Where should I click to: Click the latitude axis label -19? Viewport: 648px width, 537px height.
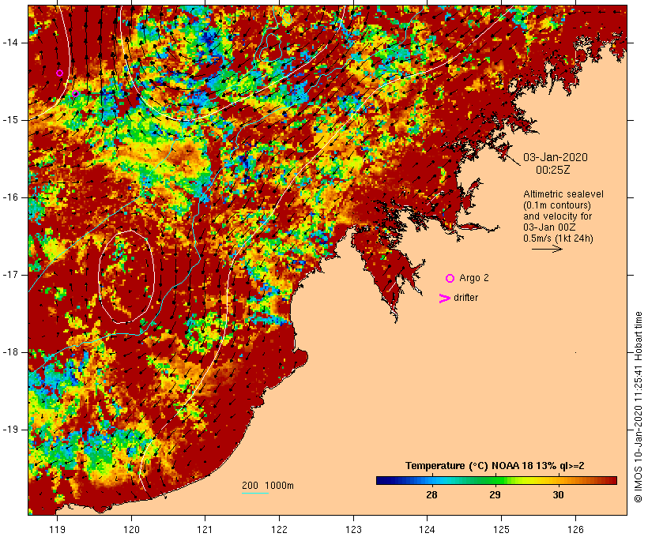(10, 430)
